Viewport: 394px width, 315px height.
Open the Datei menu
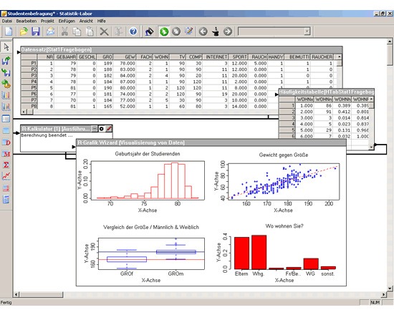[x=6, y=21]
